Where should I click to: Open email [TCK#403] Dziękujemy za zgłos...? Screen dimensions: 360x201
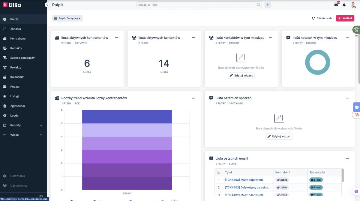point(247,188)
